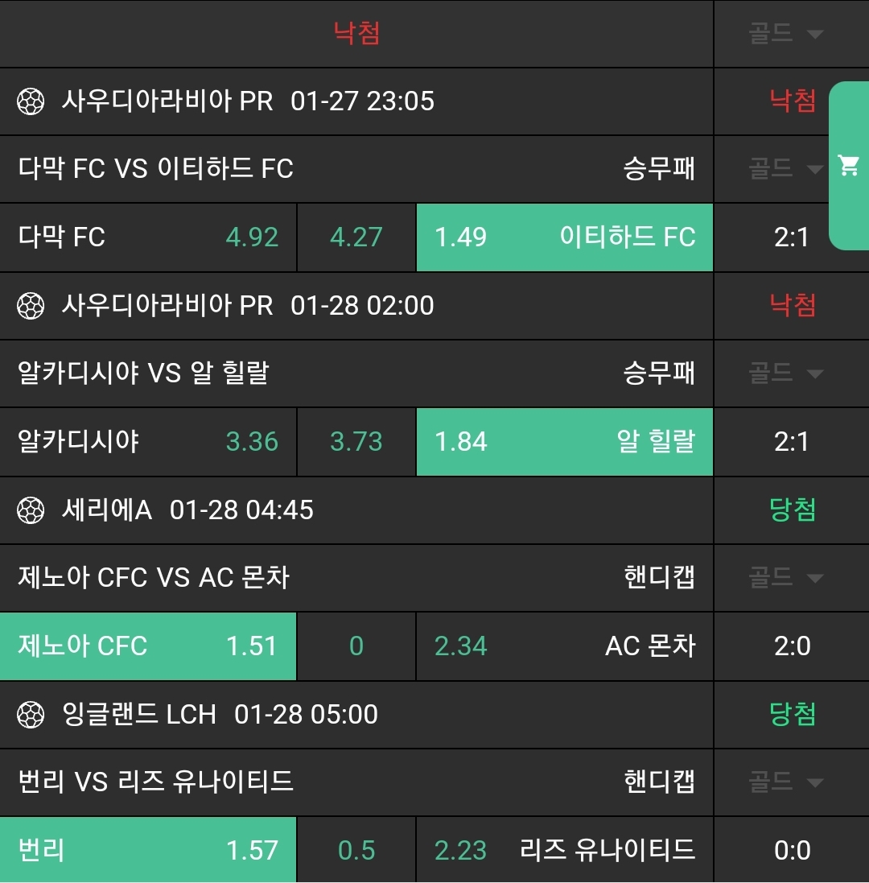The height and width of the screenshot is (883, 869).
Task: Select 제노아 CFC handicap at 1.51
Action: [x=148, y=646]
